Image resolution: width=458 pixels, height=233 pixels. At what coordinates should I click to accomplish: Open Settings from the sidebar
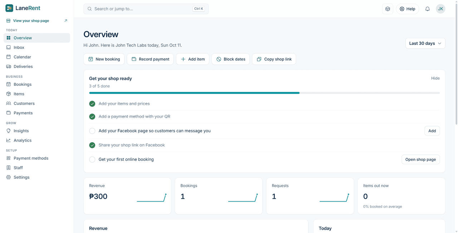coord(37,177)
